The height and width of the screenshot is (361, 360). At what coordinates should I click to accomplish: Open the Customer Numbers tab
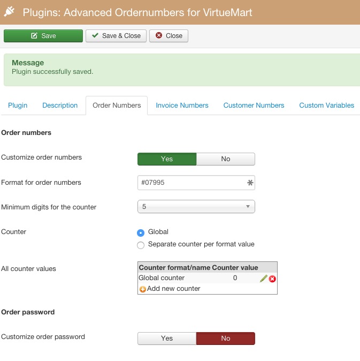254,106
